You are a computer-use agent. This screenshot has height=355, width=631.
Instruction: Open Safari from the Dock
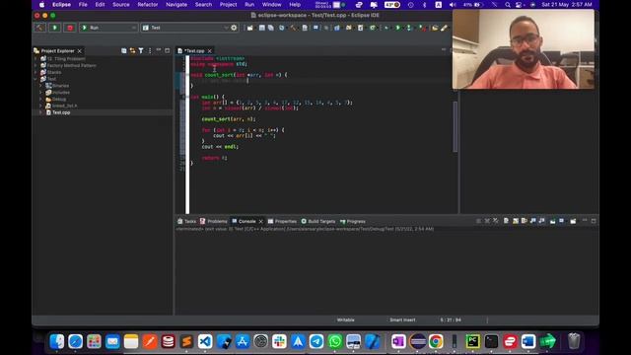[75, 342]
